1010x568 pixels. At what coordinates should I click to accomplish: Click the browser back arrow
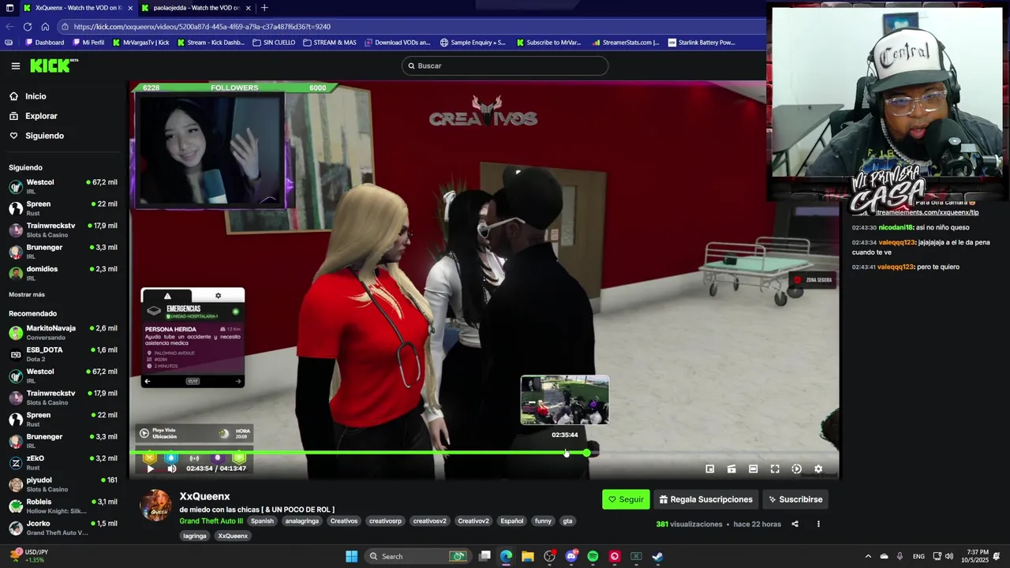[9, 27]
